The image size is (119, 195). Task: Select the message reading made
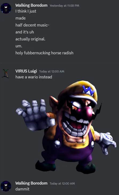(x=20, y=18)
